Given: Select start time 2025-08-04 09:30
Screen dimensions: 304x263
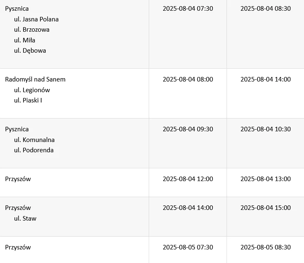Looking at the screenshot, I should click(x=188, y=129).
